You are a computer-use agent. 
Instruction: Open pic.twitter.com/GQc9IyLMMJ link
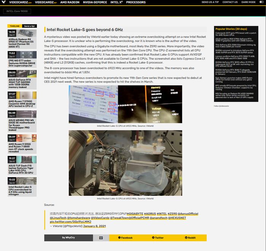point(70,222)
